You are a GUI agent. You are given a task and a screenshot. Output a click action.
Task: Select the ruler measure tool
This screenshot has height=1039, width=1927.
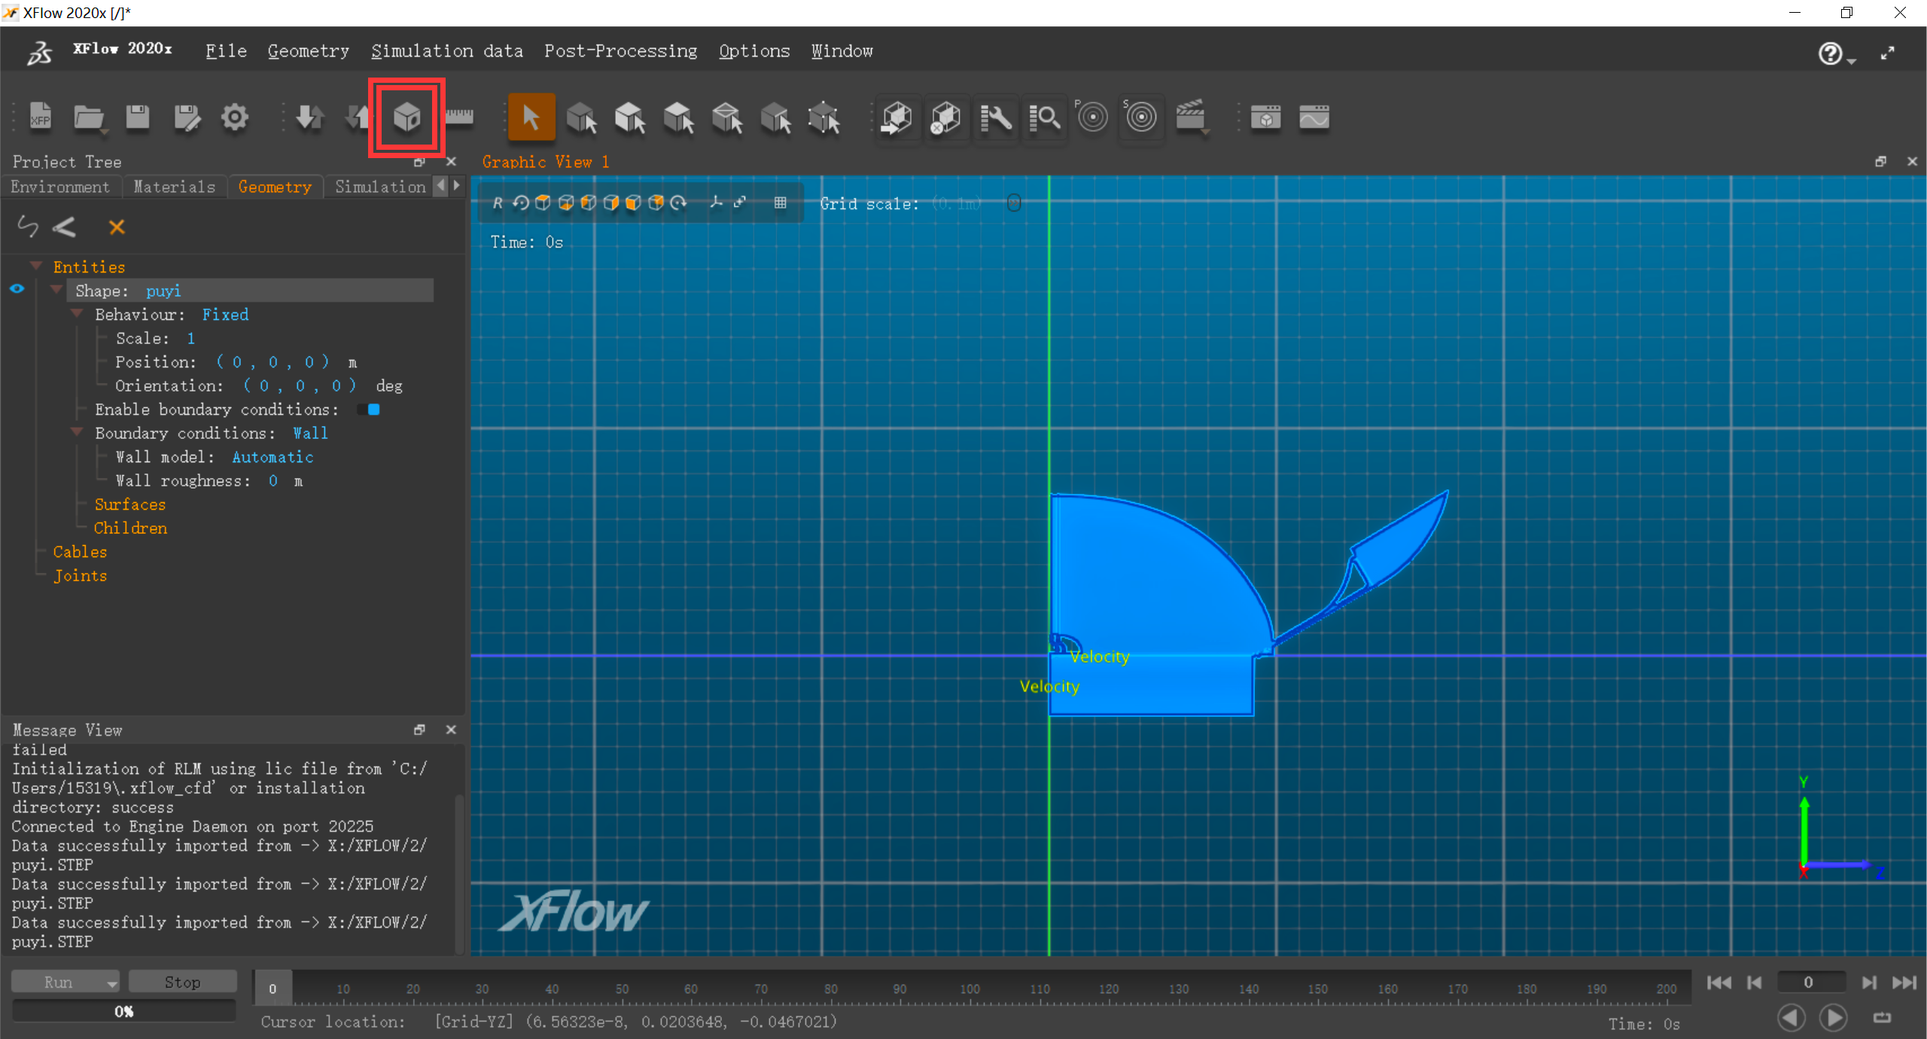pyautogui.click(x=459, y=117)
